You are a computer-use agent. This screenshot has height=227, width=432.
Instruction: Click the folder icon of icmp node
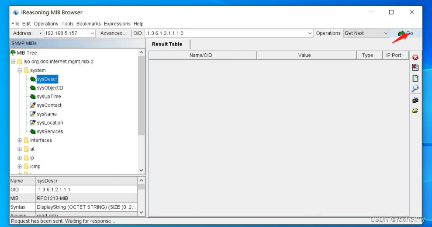pos(26,166)
